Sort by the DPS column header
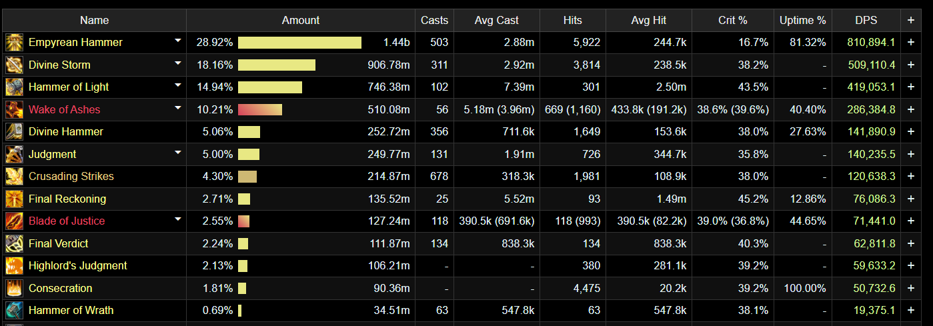The image size is (933, 326). point(866,21)
